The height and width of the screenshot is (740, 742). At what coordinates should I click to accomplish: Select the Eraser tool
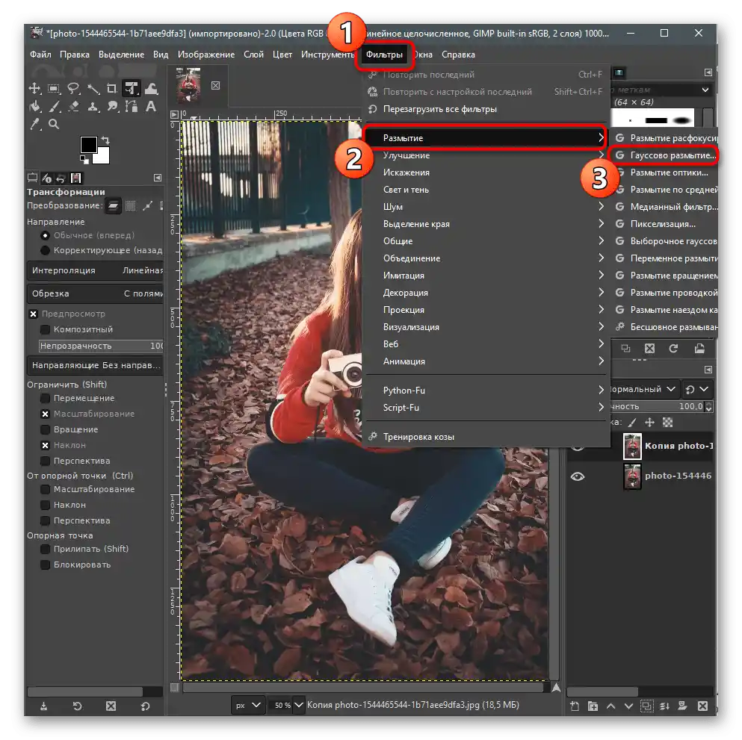pos(73,106)
